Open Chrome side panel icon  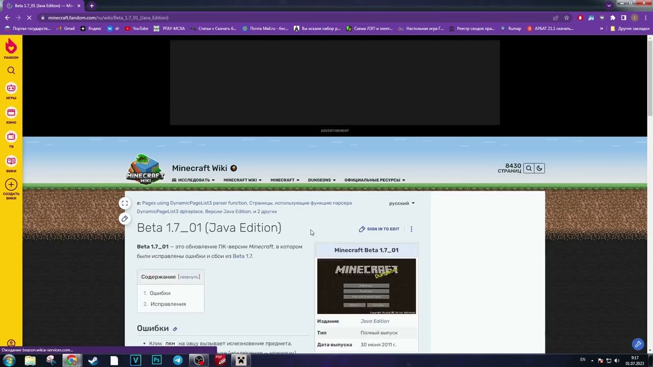[623, 18]
